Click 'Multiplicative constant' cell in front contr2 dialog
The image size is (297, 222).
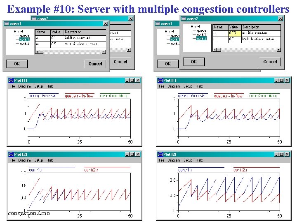[261, 39]
